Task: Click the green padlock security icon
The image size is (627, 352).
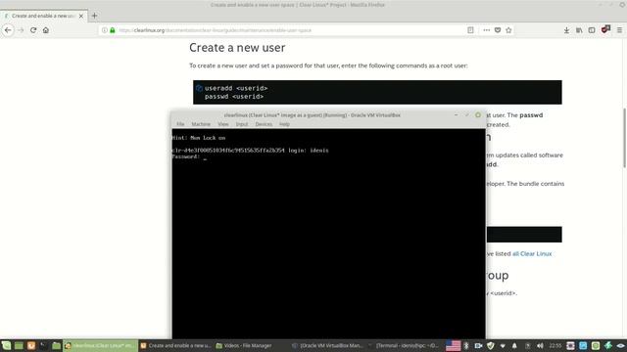Action: pyautogui.click(x=113, y=30)
